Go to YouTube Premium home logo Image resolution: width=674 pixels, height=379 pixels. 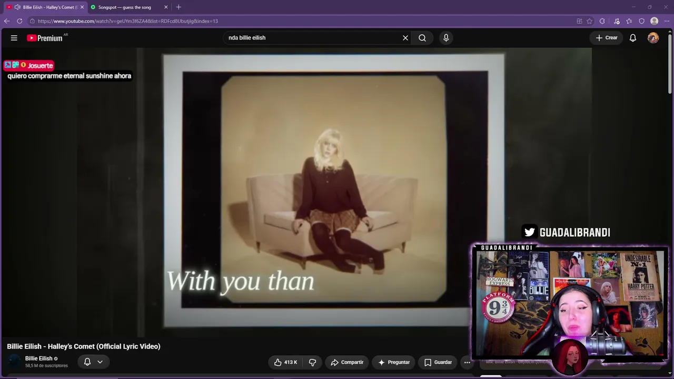[x=45, y=38]
